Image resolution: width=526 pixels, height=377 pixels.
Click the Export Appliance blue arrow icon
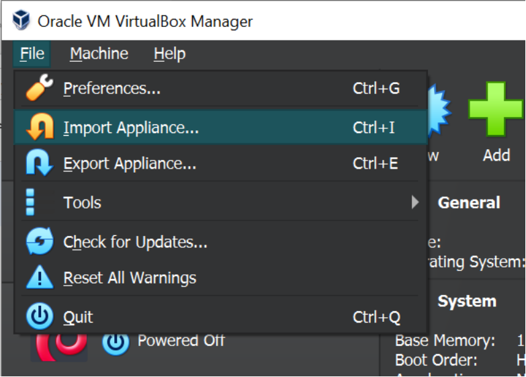[x=39, y=163]
